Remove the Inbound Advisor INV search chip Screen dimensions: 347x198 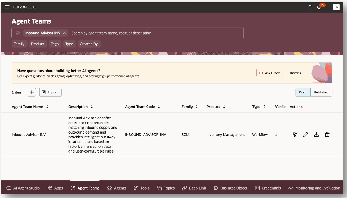tap(65, 33)
